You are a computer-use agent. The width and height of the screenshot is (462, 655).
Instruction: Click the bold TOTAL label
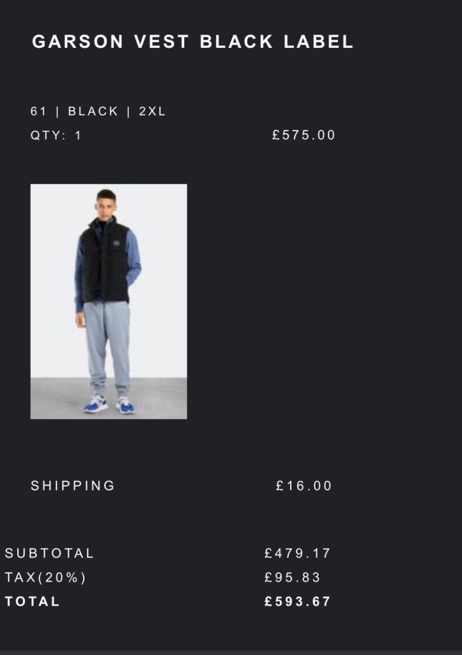[33, 602]
